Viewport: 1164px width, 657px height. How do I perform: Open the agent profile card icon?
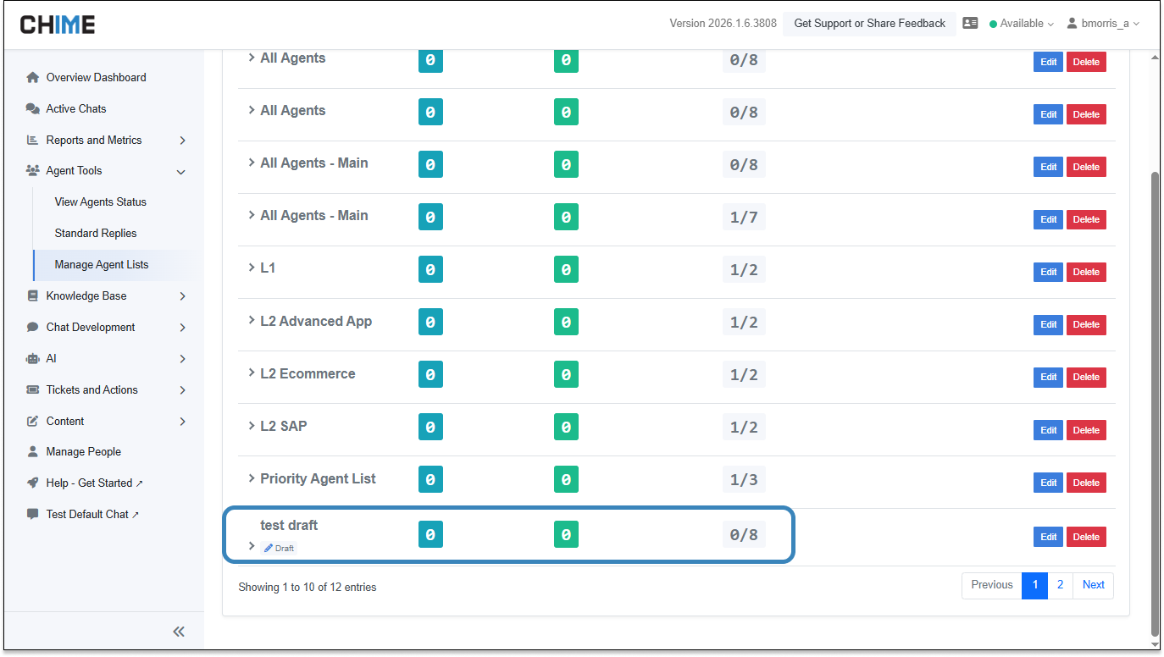click(971, 24)
